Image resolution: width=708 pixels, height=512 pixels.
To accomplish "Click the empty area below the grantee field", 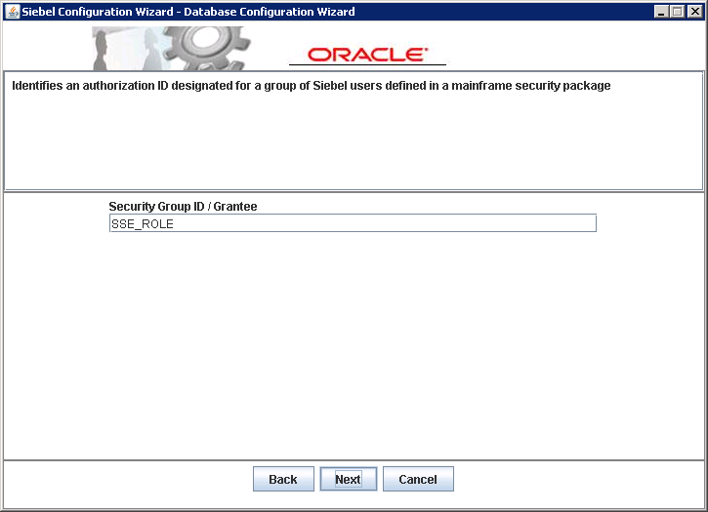I will point(352,341).
